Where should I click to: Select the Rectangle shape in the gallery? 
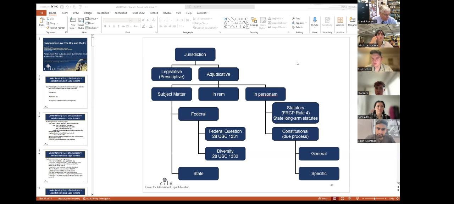237,19
